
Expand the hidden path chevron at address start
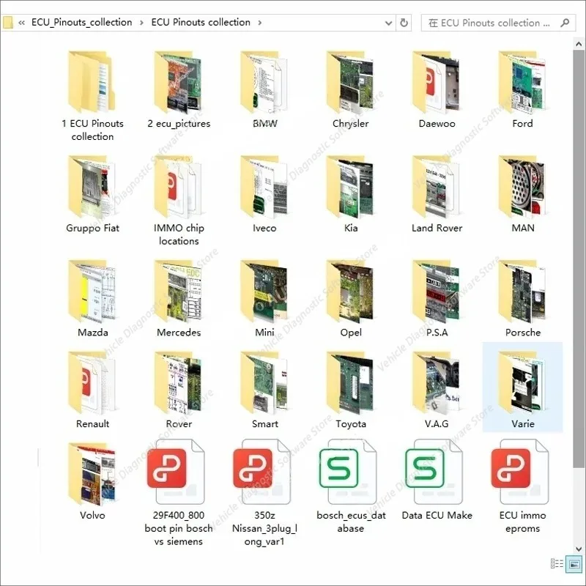[x=22, y=23]
